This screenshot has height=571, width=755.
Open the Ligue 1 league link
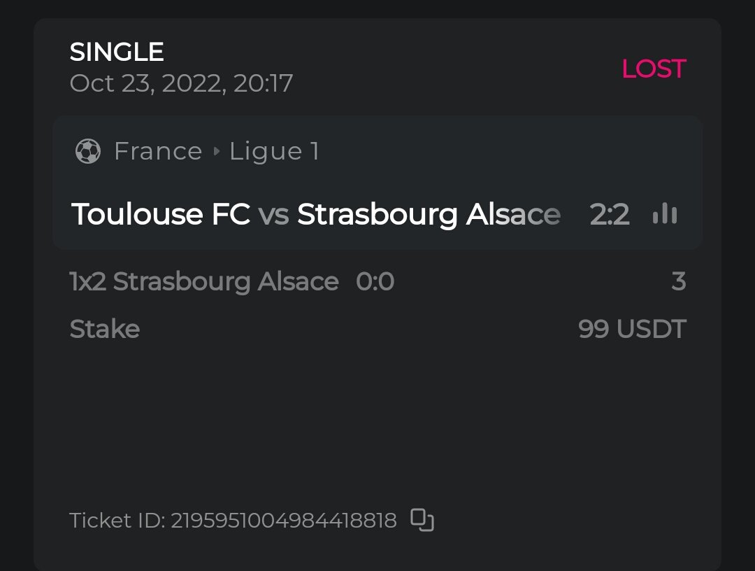click(274, 151)
